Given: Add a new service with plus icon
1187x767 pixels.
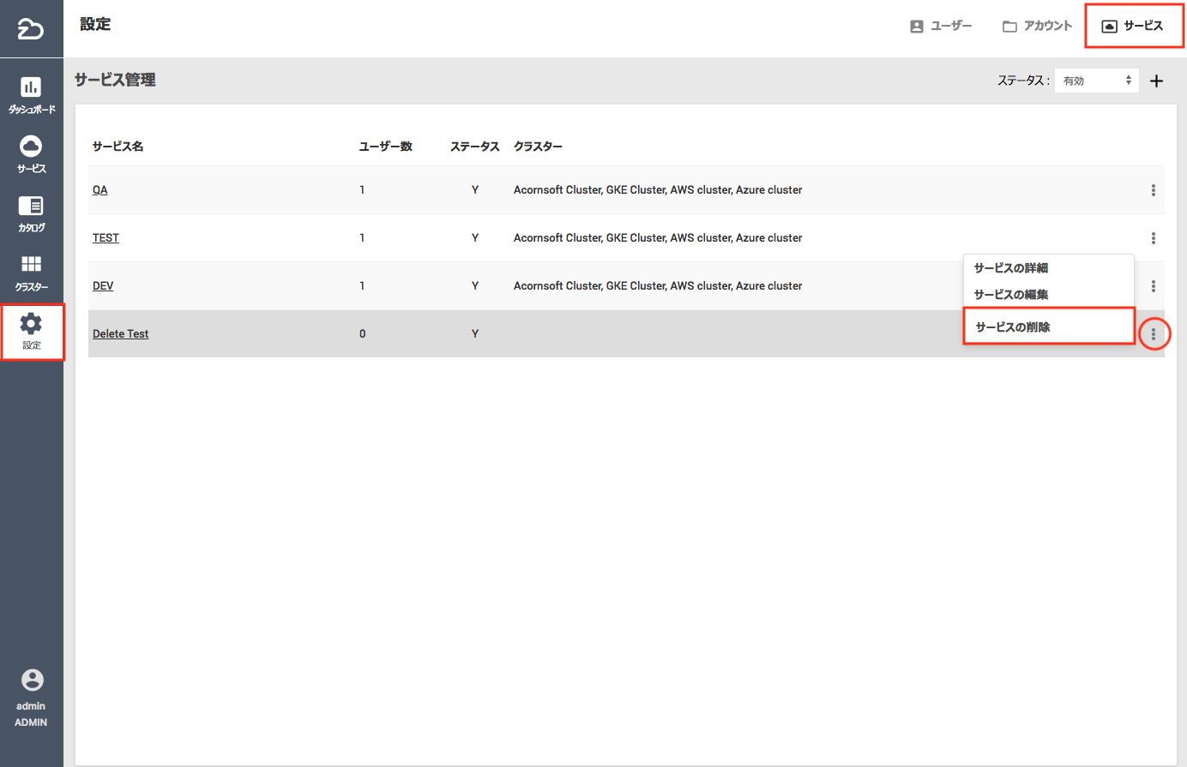Looking at the screenshot, I should (1156, 81).
